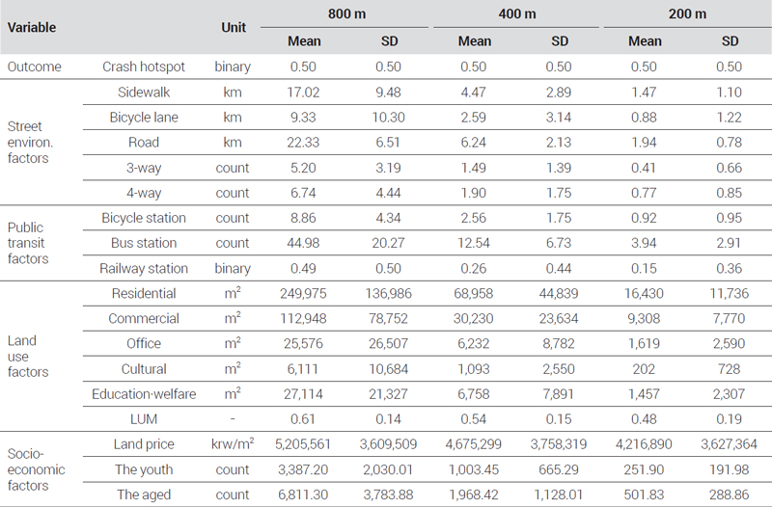Select the Education·welfare row label
This screenshot has width=772, height=507.
[x=143, y=394]
